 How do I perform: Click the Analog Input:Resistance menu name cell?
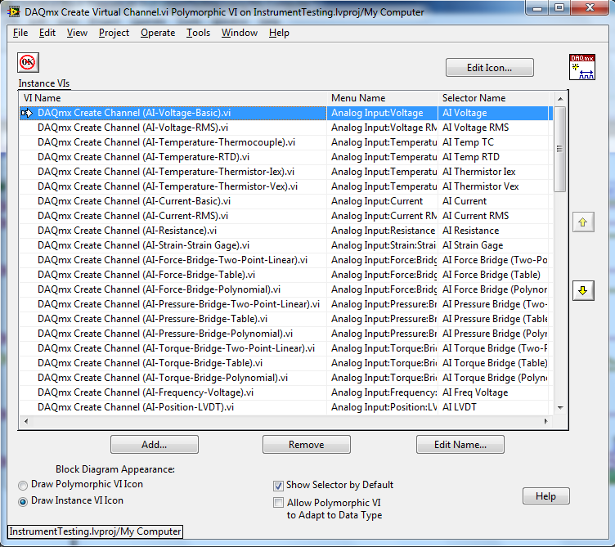(382, 231)
